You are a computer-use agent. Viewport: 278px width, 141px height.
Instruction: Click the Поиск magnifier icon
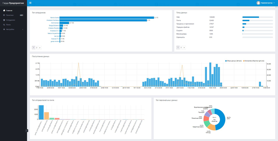[4, 25]
